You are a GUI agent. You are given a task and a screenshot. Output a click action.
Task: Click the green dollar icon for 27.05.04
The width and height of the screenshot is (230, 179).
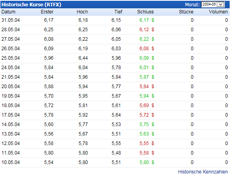[153, 39]
